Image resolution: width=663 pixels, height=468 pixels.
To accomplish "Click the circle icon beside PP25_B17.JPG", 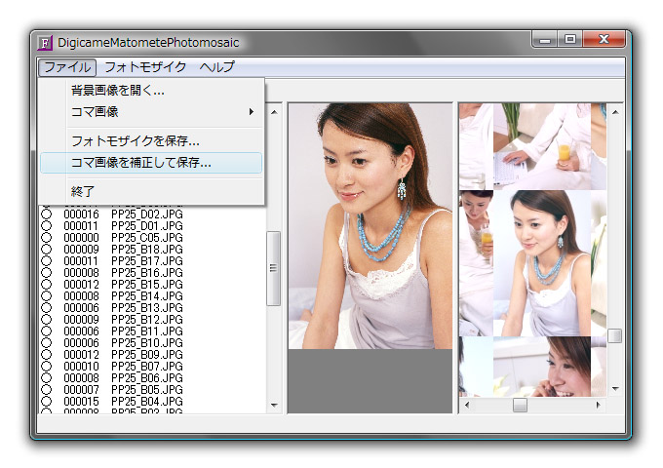I will click(47, 261).
